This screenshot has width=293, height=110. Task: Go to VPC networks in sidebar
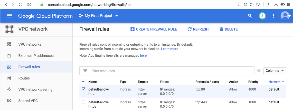point(30,44)
